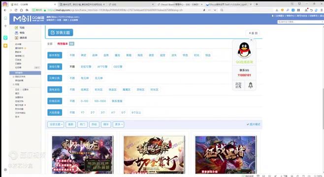
Task: Click the 通讯录 contacts icon
Action: click(x=16, y=38)
